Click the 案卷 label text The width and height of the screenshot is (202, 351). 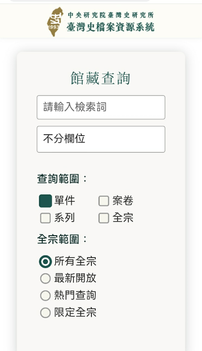coord(123,201)
